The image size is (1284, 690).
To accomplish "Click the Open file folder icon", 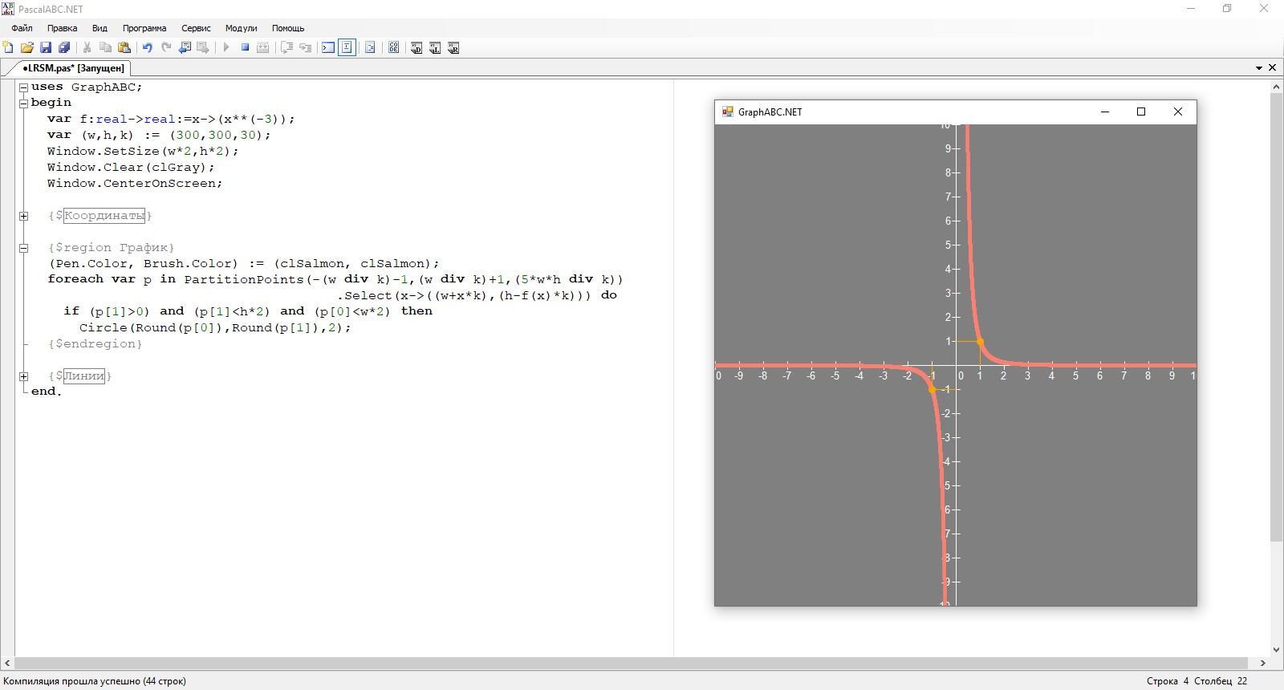I will [x=26, y=48].
